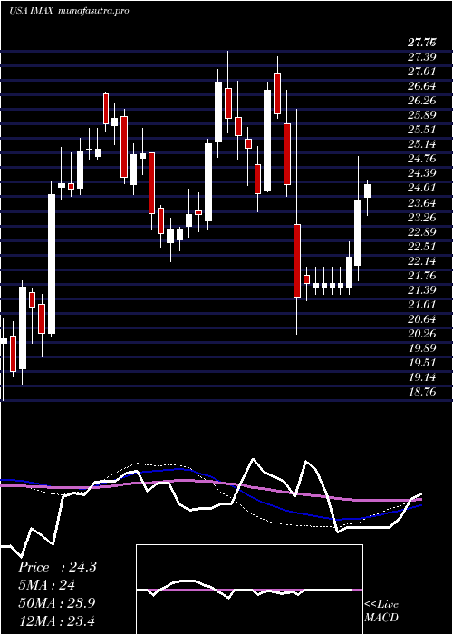
Task: Click the 22.14 price axis label
Action: [x=422, y=261]
